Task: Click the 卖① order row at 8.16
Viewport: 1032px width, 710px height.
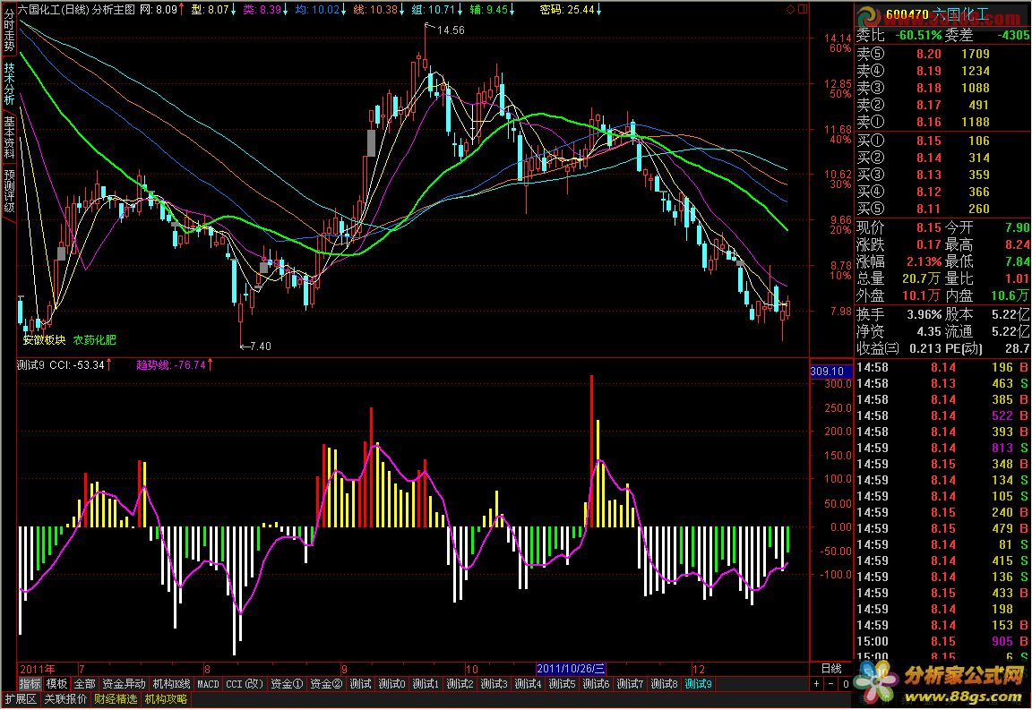Action: tap(942, 122)
